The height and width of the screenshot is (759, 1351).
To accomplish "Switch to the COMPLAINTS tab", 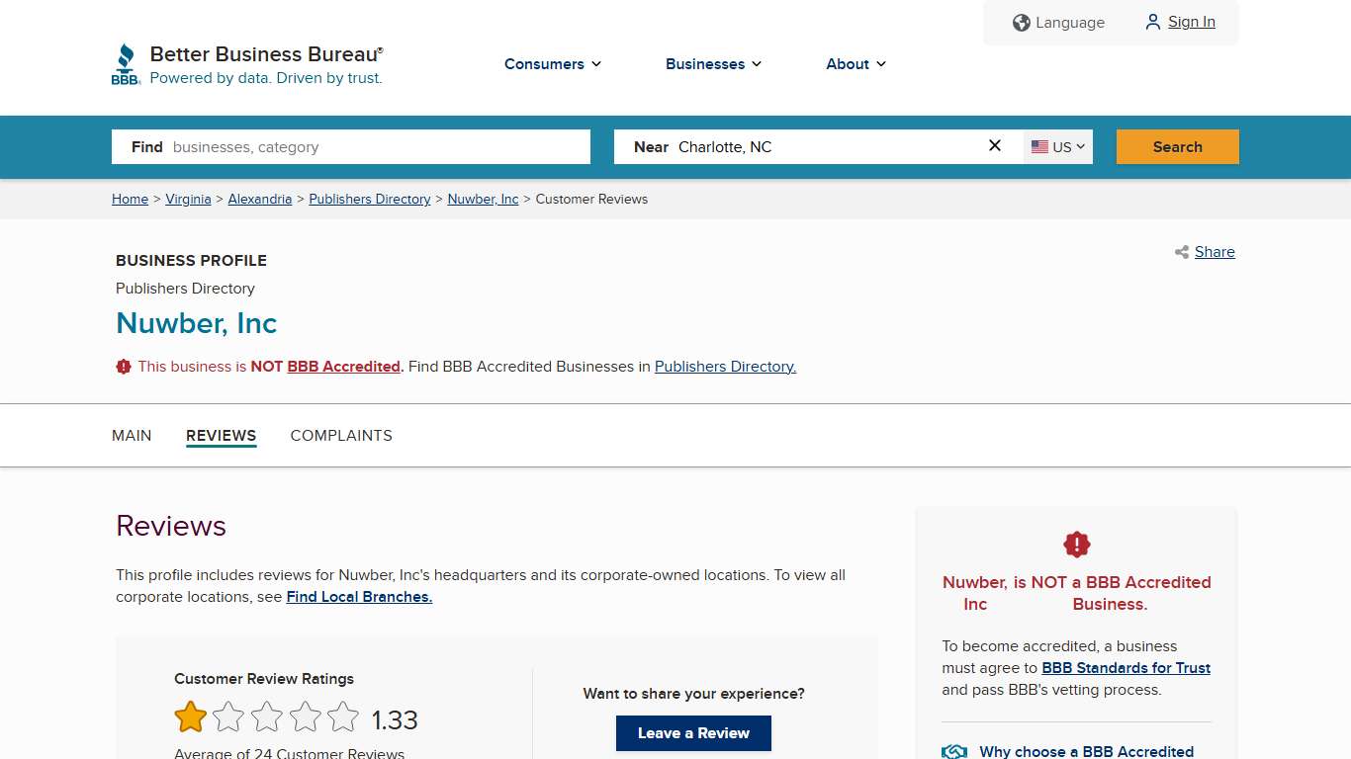I will pos(341,435).
